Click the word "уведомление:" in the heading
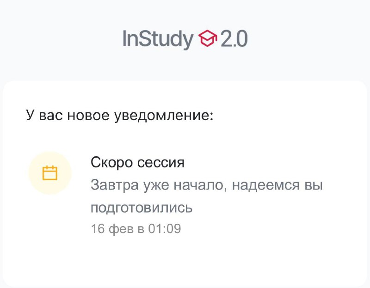Viewport: 370px width, 288px height. coord(163,115)
